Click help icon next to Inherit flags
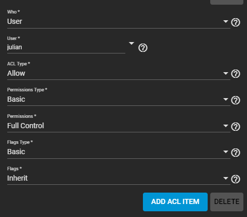Screen dimensions: 247x217 tap(236, 179)
